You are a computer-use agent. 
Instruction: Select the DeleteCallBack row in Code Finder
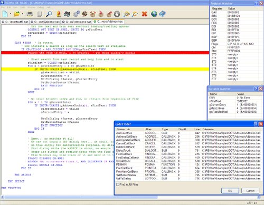tap(188, 147)
